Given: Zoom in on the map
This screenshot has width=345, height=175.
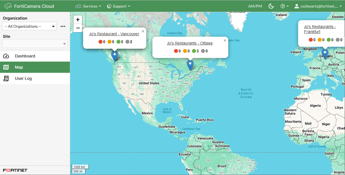Looking at the screenshot, I should coord(78,20).
